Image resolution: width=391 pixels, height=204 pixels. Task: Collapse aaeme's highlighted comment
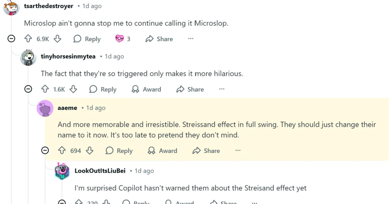45,150
